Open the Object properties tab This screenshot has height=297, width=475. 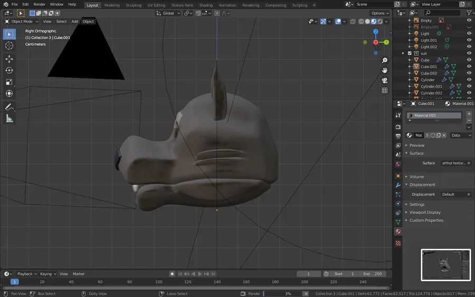(x=398, y=176)
